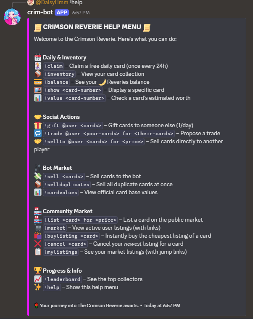Image resolution: width=253 pixels, height=319 pixels.
Task: Open the crim-bot username profile
Action: click(40, 12)
